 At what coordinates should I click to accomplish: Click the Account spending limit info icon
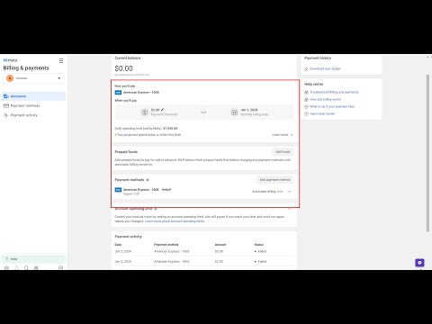155,209
